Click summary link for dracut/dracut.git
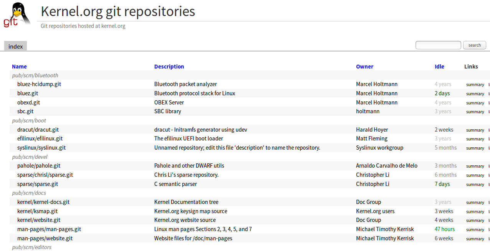This screenshot has height=251, width=490. (x=475, y=130)
